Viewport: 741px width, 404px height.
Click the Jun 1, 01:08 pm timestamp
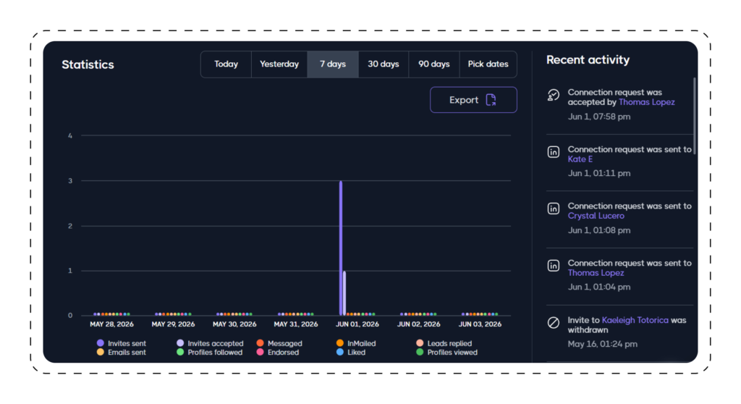pyautogui.click(x=598, y=230)
